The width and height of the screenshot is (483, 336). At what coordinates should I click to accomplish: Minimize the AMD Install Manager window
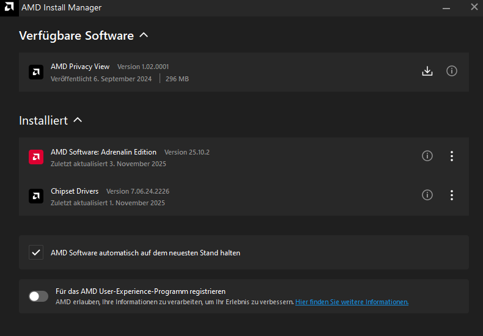click(x=446, y=7)
